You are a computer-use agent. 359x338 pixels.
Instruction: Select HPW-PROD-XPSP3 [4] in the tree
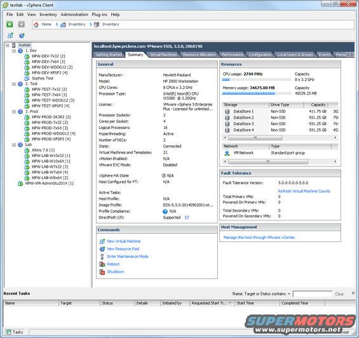[51, 139]
